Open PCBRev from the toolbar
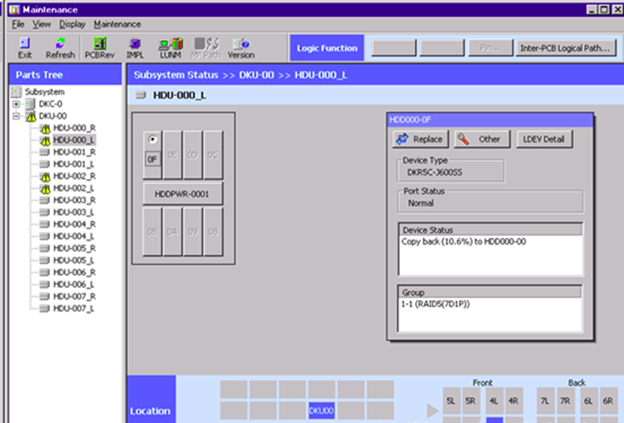Viewport: 624px width, 423px height. point(100,48)
